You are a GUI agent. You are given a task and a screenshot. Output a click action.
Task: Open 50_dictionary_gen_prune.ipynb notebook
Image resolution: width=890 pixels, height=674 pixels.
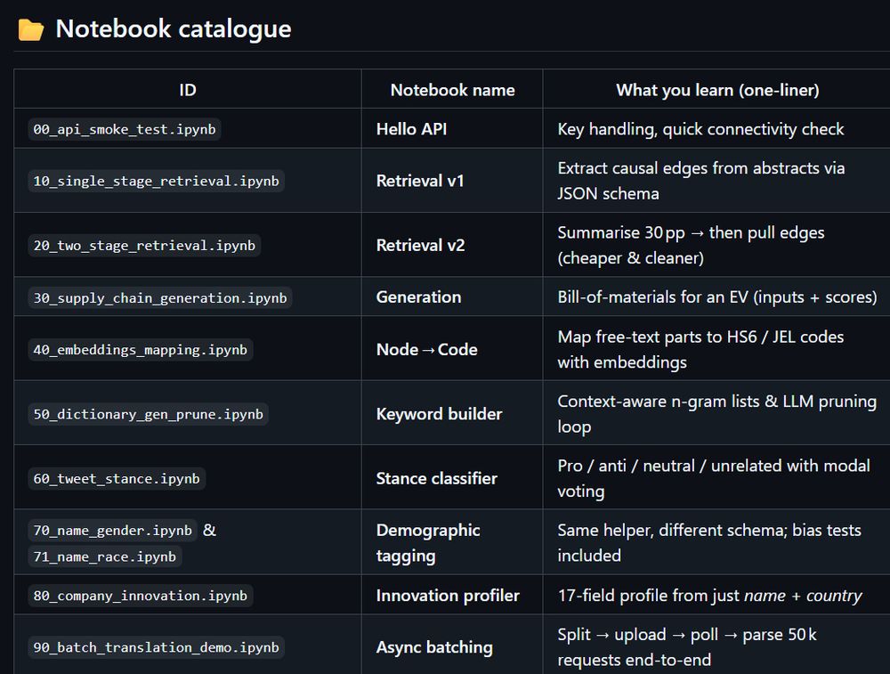(x=148, y=414)
